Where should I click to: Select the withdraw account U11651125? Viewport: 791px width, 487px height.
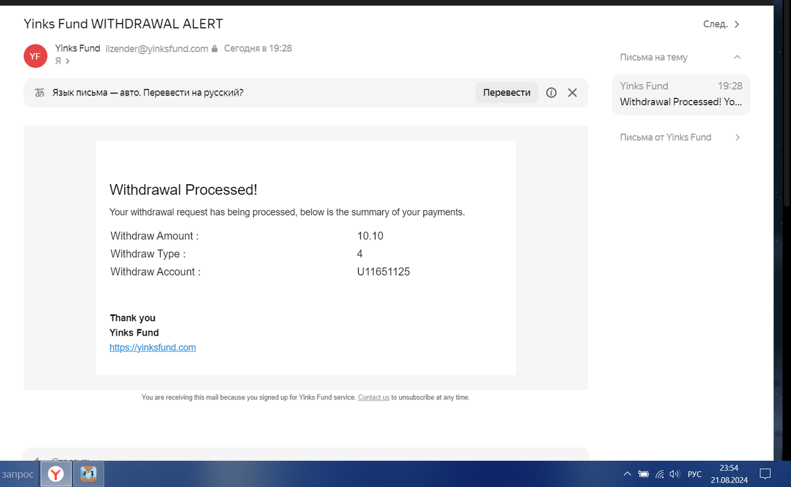(x=383, y=271)
